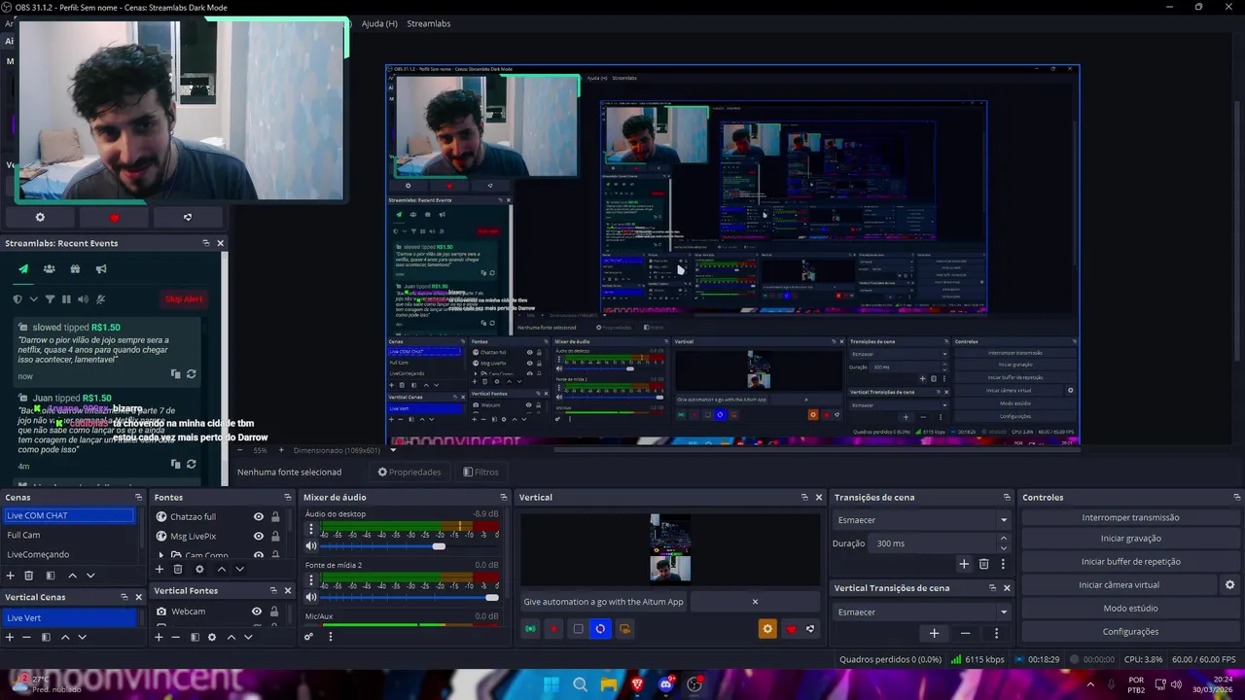Delete the selected scene in Cenas
1245x700 pixels.
[x=28, y=576]
